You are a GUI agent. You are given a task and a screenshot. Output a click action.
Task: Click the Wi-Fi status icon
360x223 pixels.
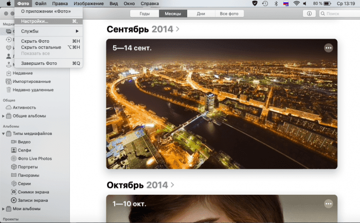[x=296, y=4]
